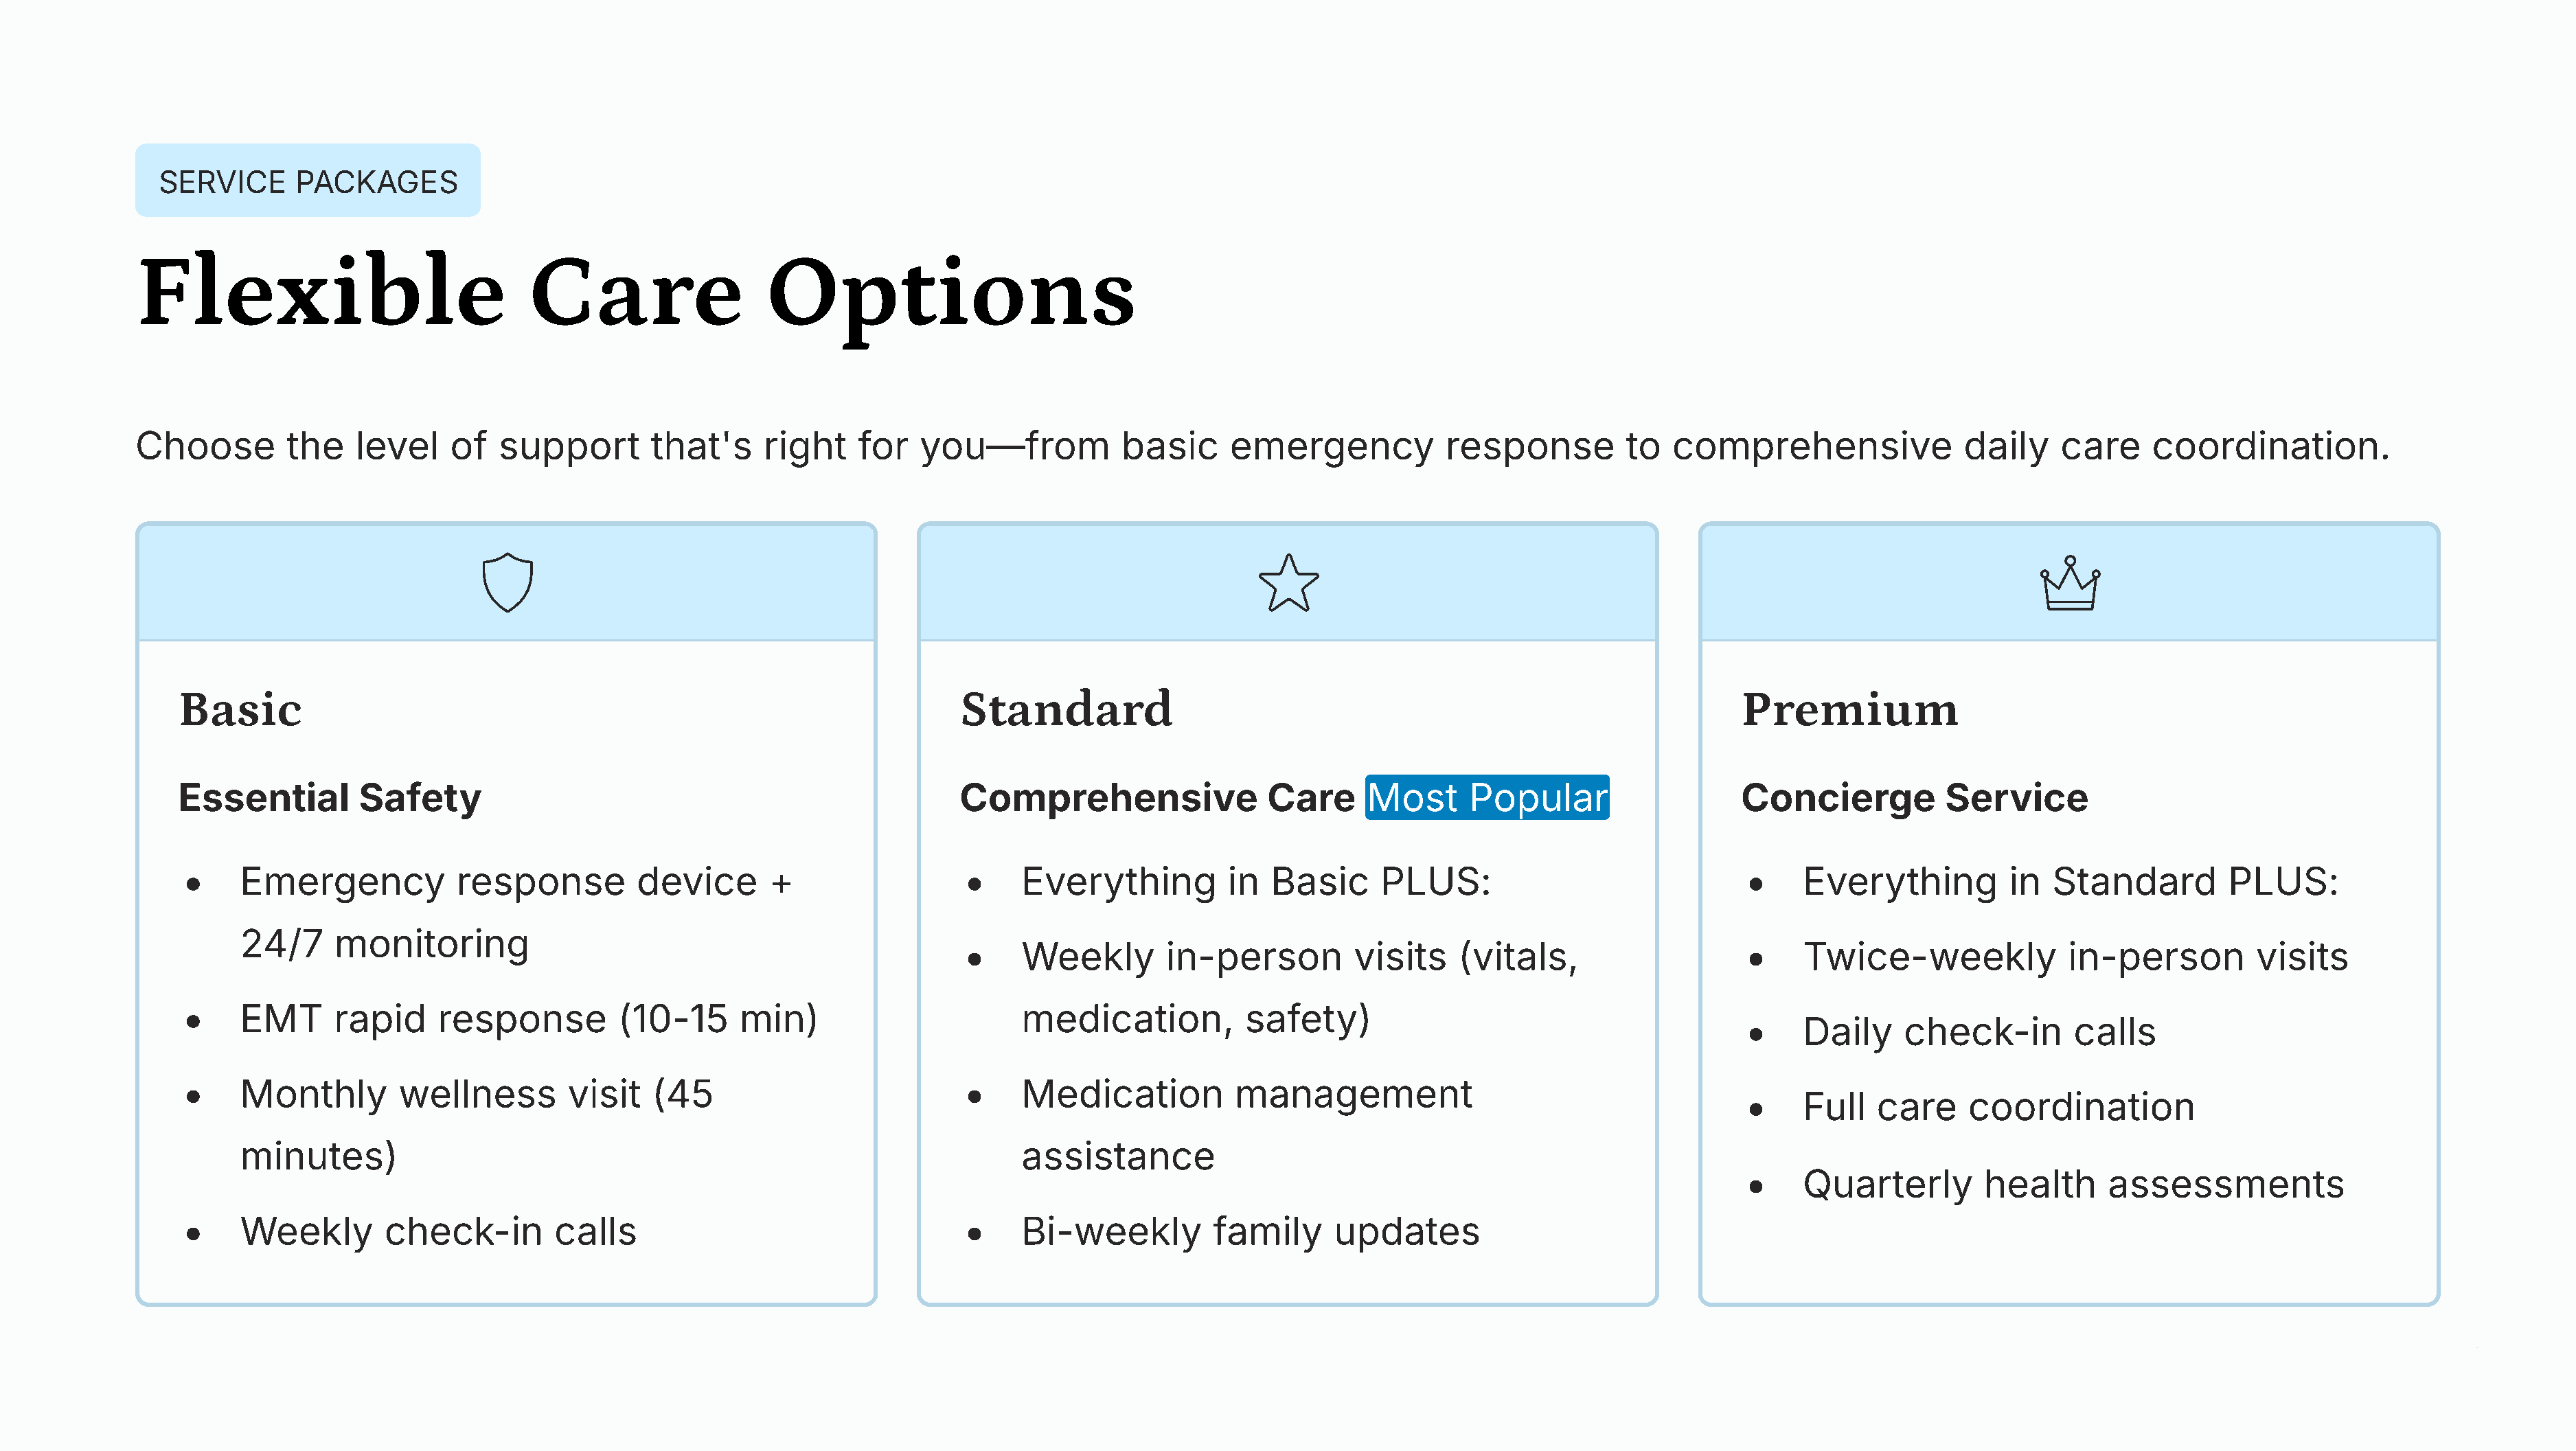Screen dimensions: 2576x1451
Task: Click the star icon on the Standard card
Action: click(x=1288, y=583)
